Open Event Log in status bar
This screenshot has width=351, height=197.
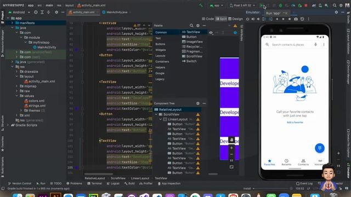coord(304,183)
